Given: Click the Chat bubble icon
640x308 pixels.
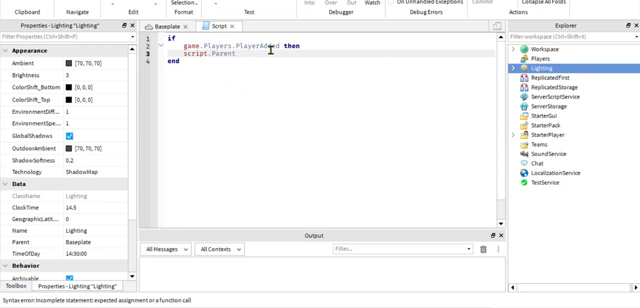Looking at the screenshot, I should point(524,163).
